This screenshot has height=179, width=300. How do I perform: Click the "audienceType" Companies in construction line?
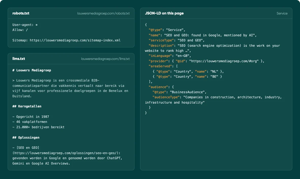pos(213,100)
